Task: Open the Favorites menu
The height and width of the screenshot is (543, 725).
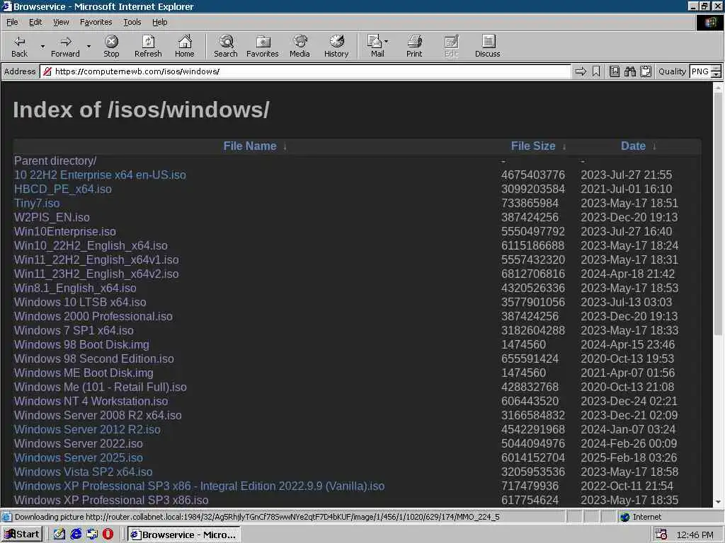Action: coord(96,22)
